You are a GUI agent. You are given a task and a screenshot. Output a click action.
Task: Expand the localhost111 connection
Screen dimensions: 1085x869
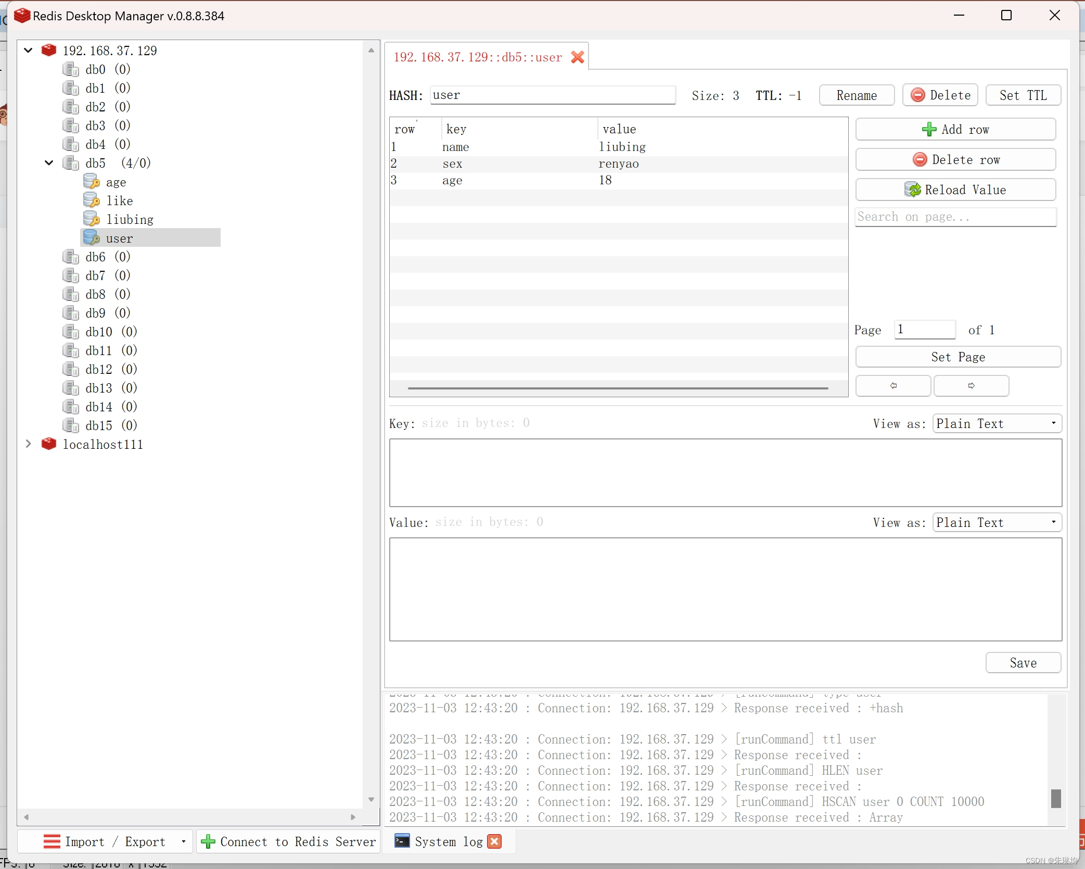tap(29, 444)
